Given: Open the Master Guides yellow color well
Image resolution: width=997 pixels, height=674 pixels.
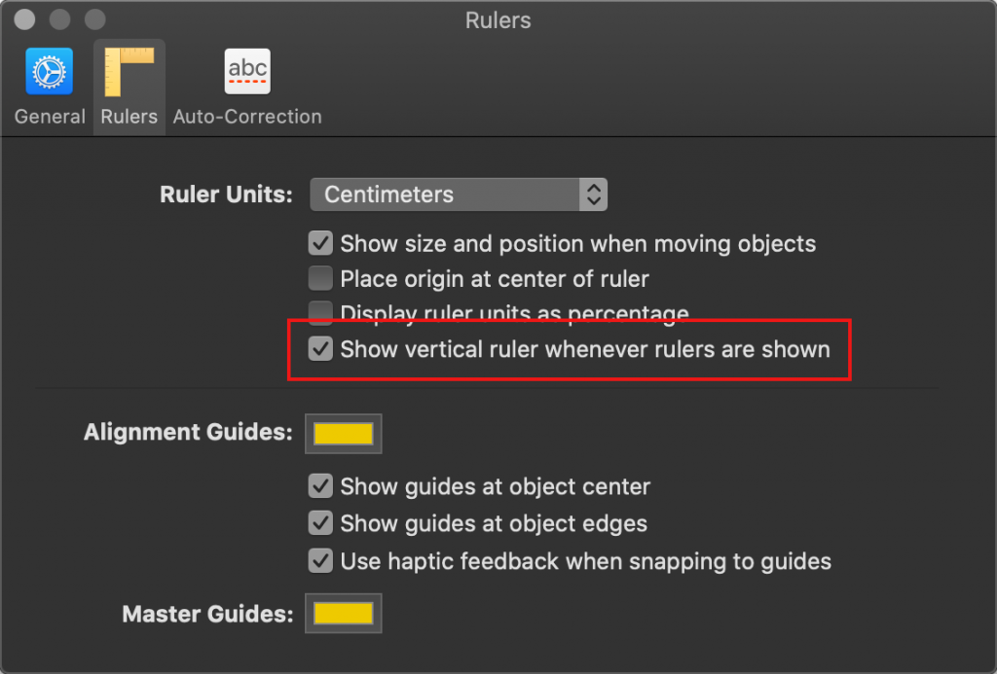Looking at the screenshot, I should point(344,614).
